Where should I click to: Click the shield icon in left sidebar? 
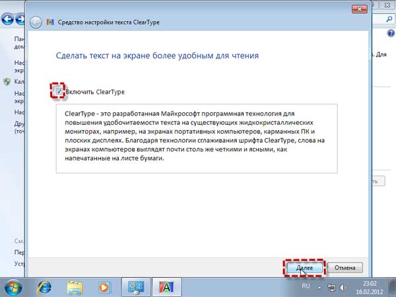pos(7,82)
